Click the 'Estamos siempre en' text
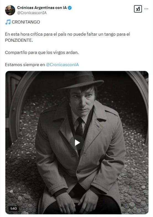153x217 pixels. point(25,65)
